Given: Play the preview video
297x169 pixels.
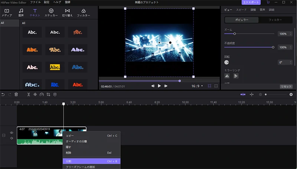Looking at the screenshot, I should 159,86.
